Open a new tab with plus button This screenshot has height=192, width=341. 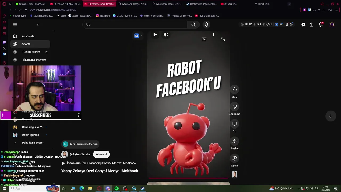[x=289, y=4]
